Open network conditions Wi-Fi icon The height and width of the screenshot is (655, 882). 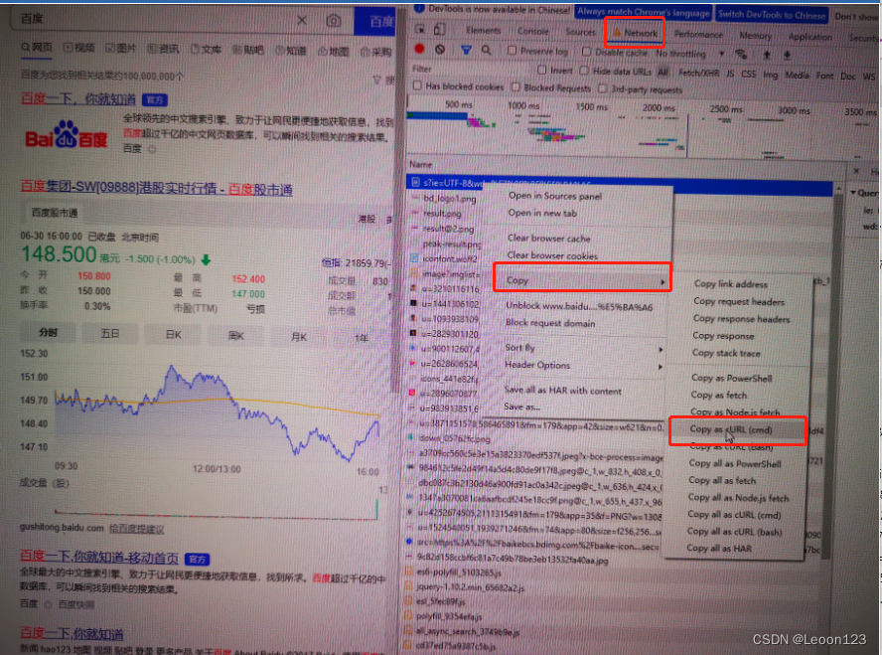[741, 54]
